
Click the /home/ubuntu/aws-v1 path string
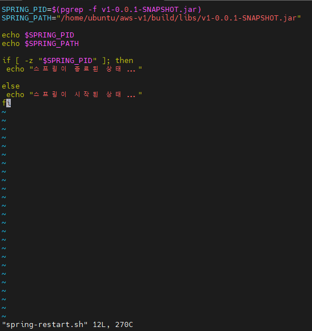click(179, 18)
